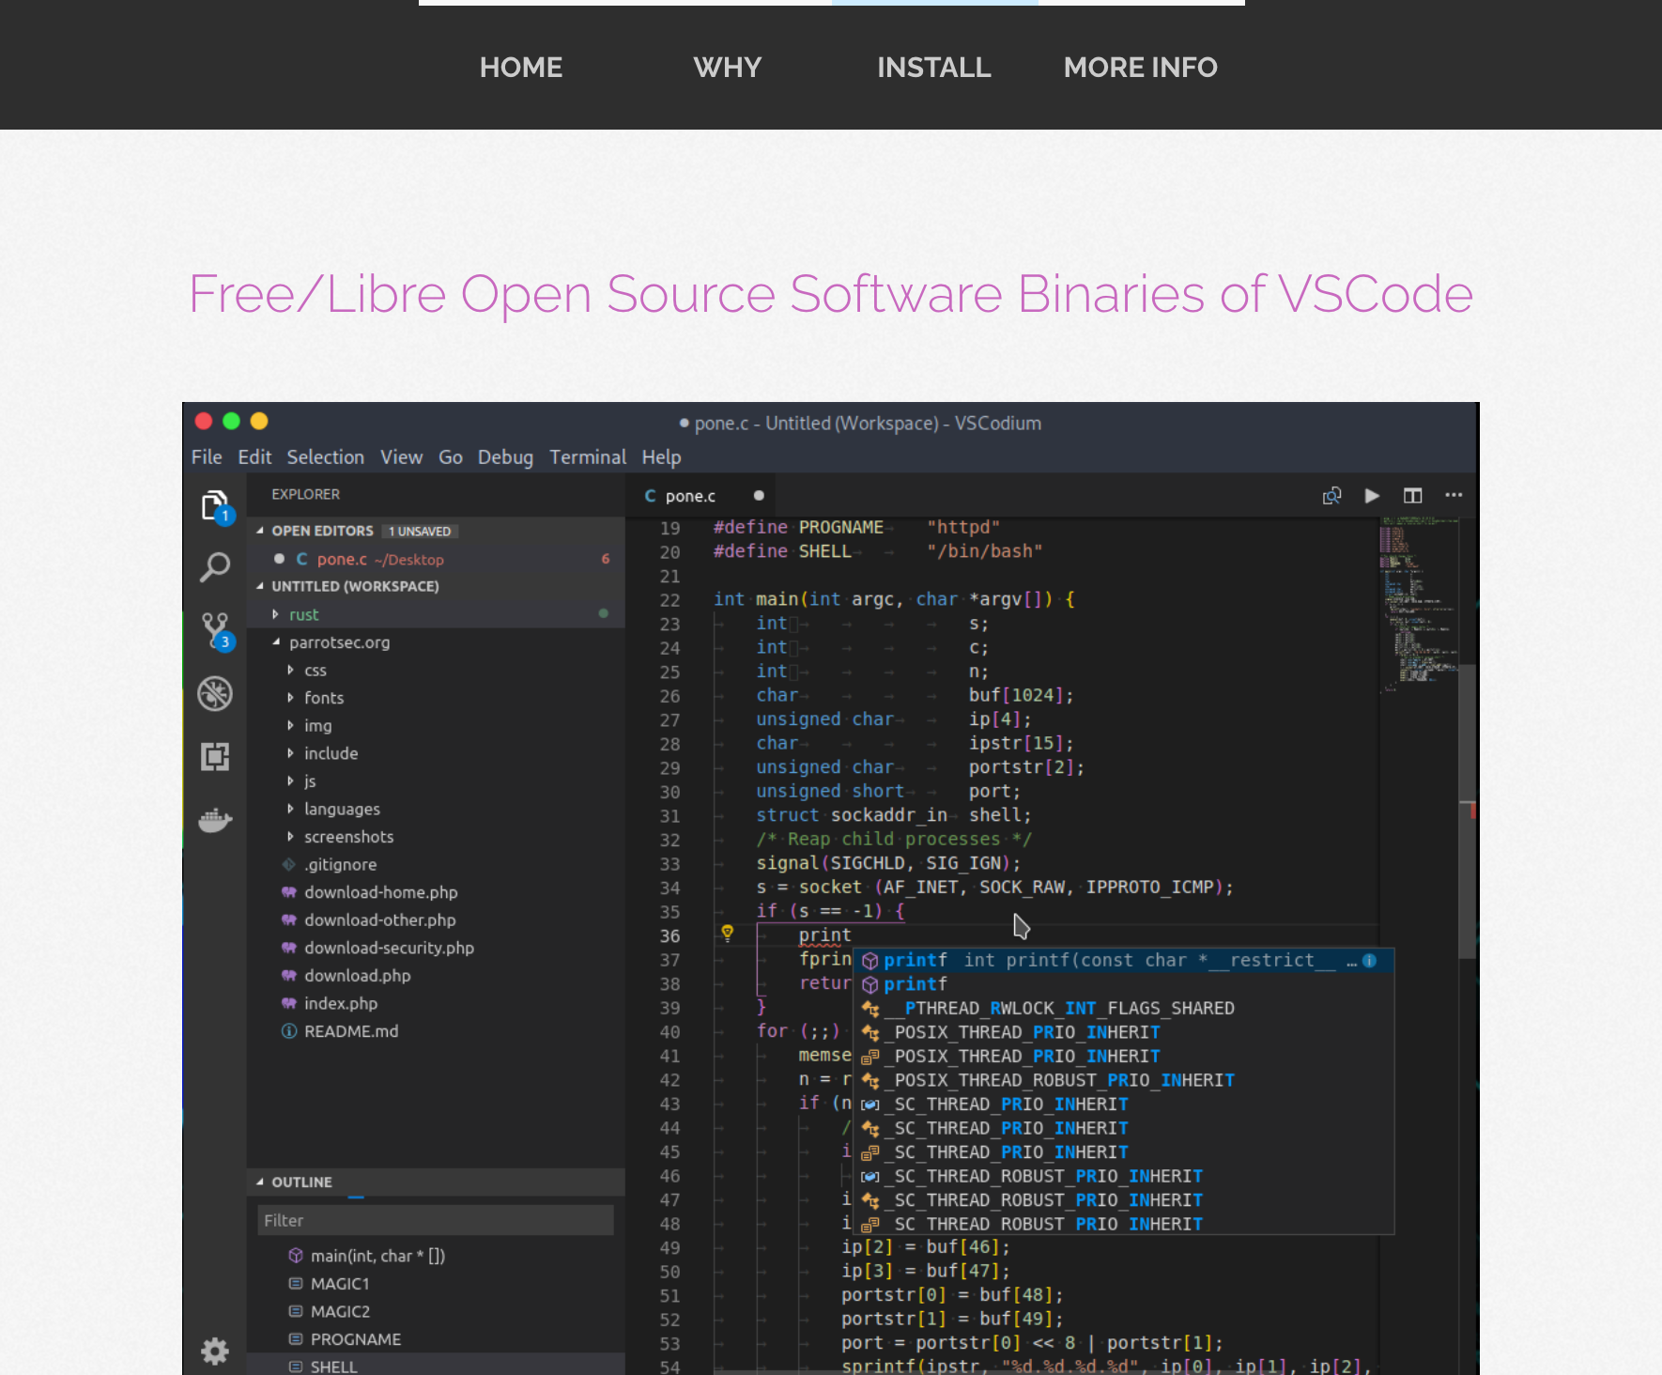The image size is (1662, 1375).
Task: Open the Search magnifier in activity bar
Action: point(215,567)
